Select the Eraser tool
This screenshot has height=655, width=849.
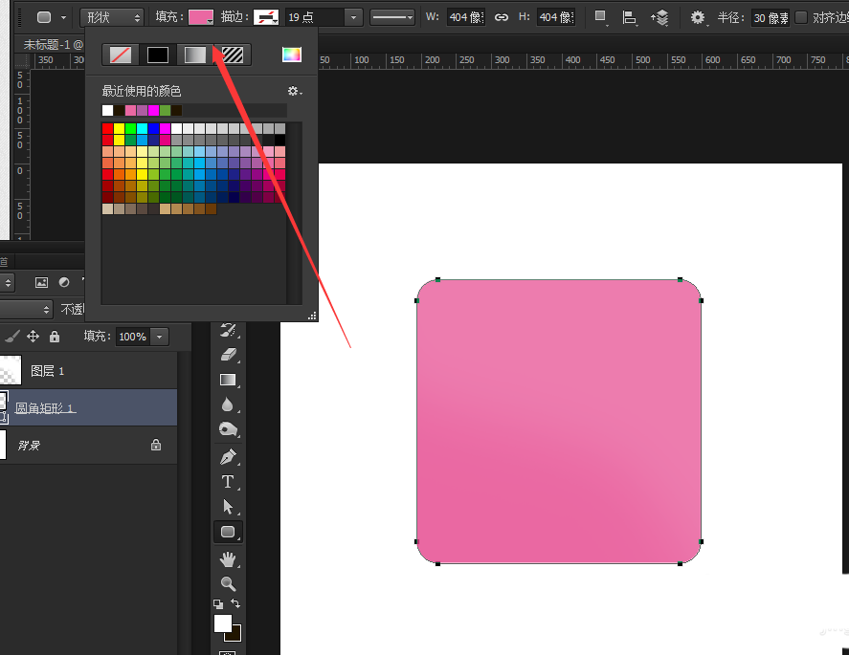click(228, 355)
